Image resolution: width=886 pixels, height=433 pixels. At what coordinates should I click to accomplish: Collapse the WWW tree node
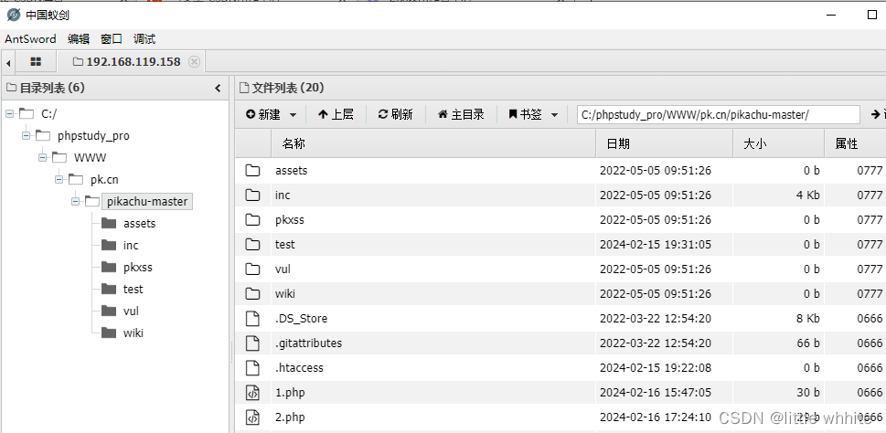(42, 157)
